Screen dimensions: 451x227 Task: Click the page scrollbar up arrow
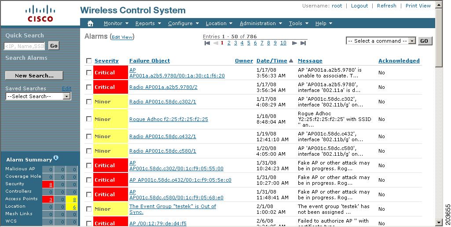point(439,5)
